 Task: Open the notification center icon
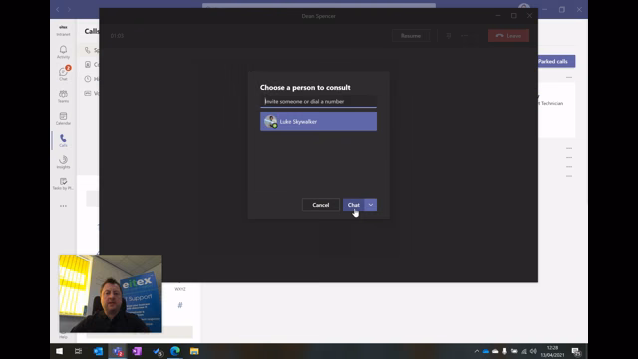(x=576, y=351)
